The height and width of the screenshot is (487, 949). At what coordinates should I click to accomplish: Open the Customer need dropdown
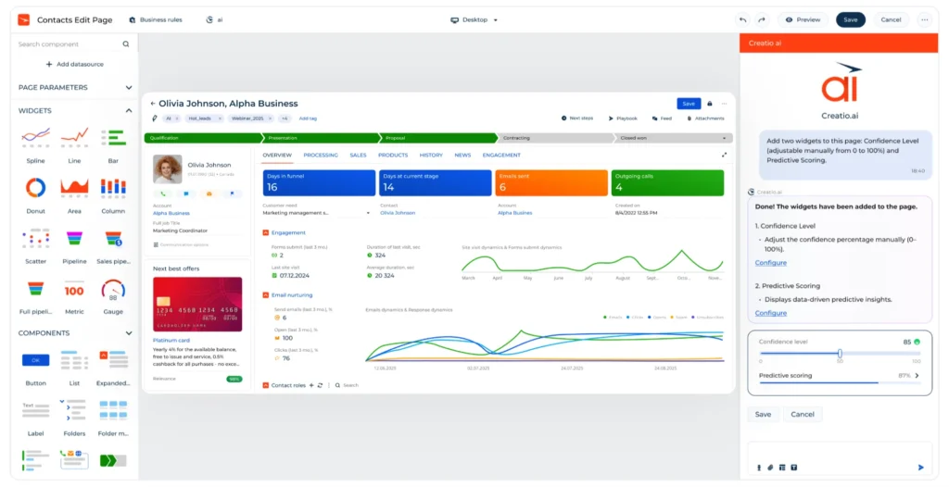(x=368, y=213)
